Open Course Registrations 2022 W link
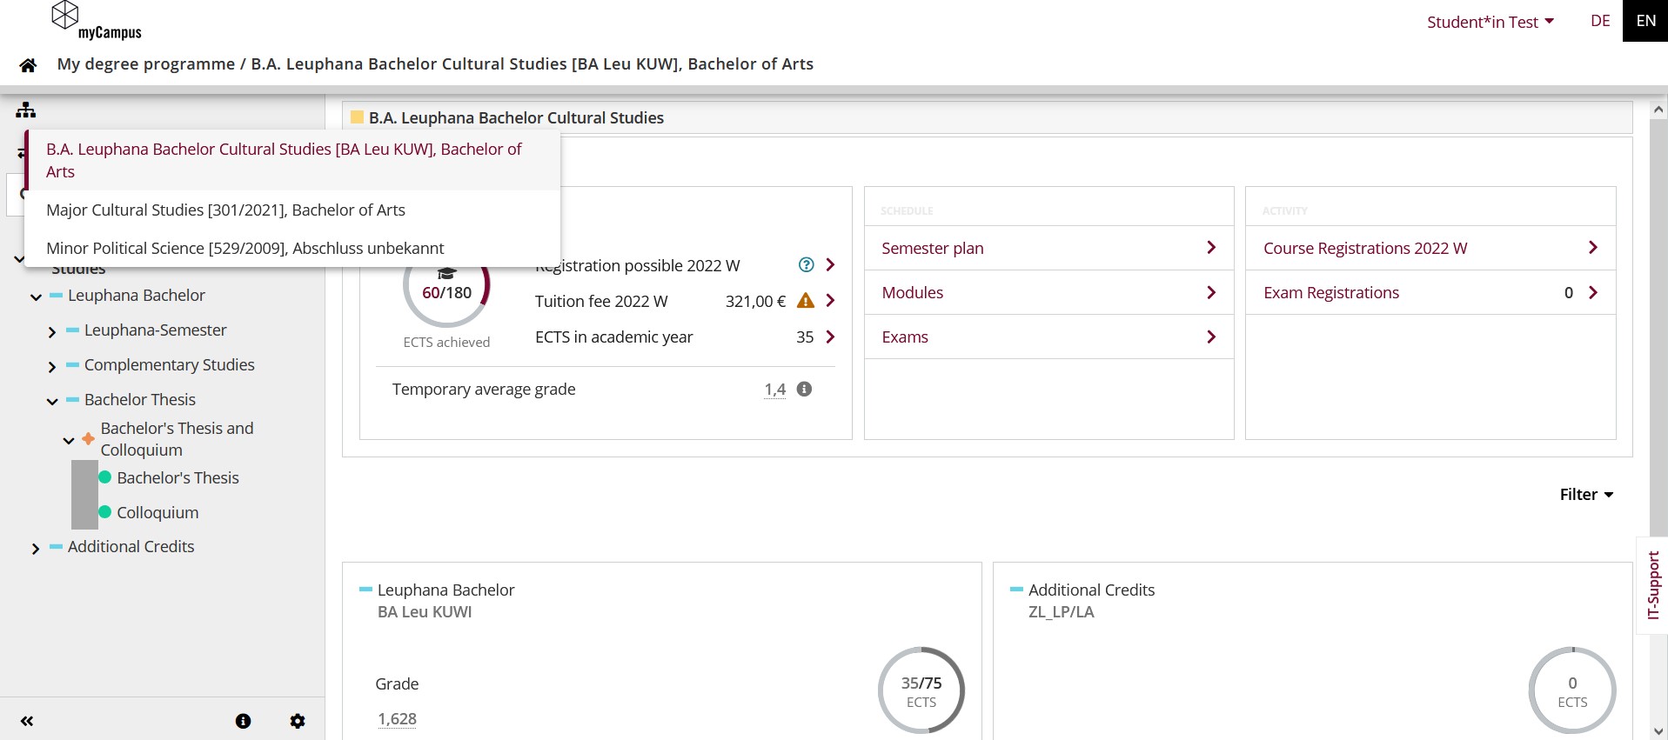Screen dimensions: 1668x740 pyautogui.click(x=1365, y=248)
